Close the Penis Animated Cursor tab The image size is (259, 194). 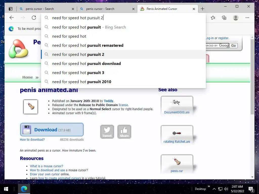point(194,9)
